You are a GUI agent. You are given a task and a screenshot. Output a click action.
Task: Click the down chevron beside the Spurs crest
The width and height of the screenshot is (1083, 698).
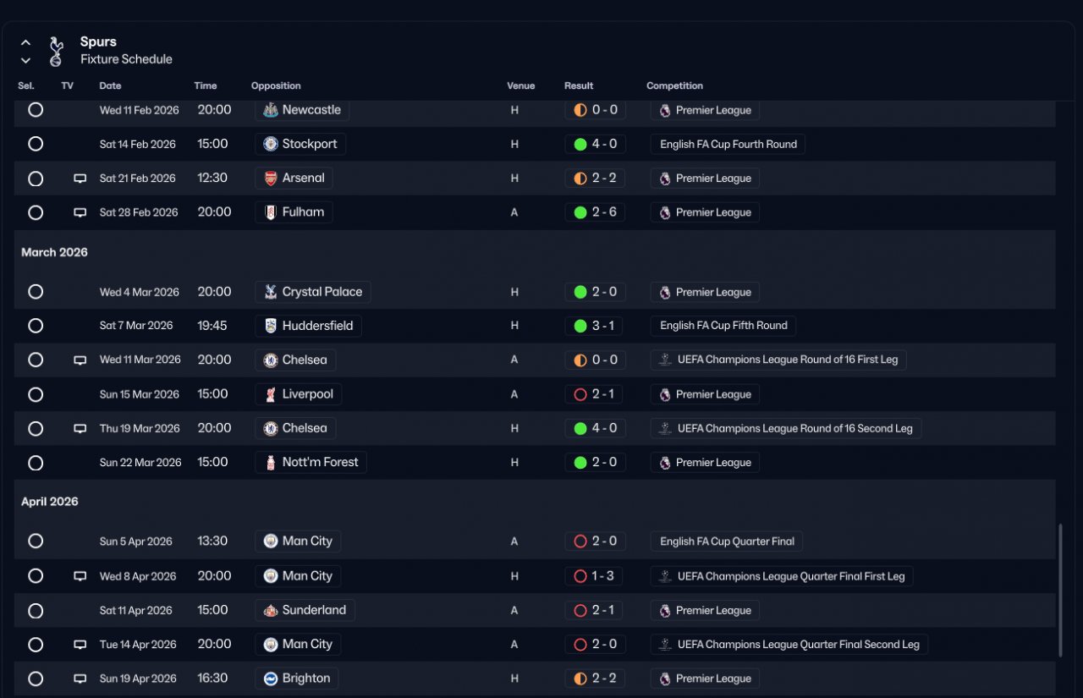coord(25,60)
